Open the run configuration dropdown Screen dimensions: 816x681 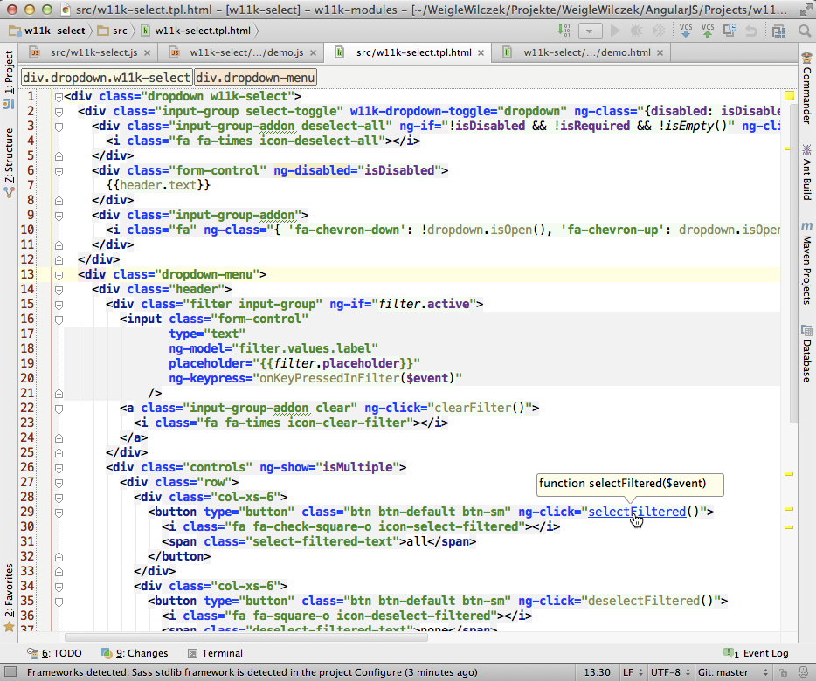(590, 31)
